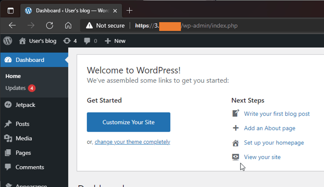Viewport: 324px width, 187px height.
Task: Click the edit pencil icon beside Write post
Action: 235,113
